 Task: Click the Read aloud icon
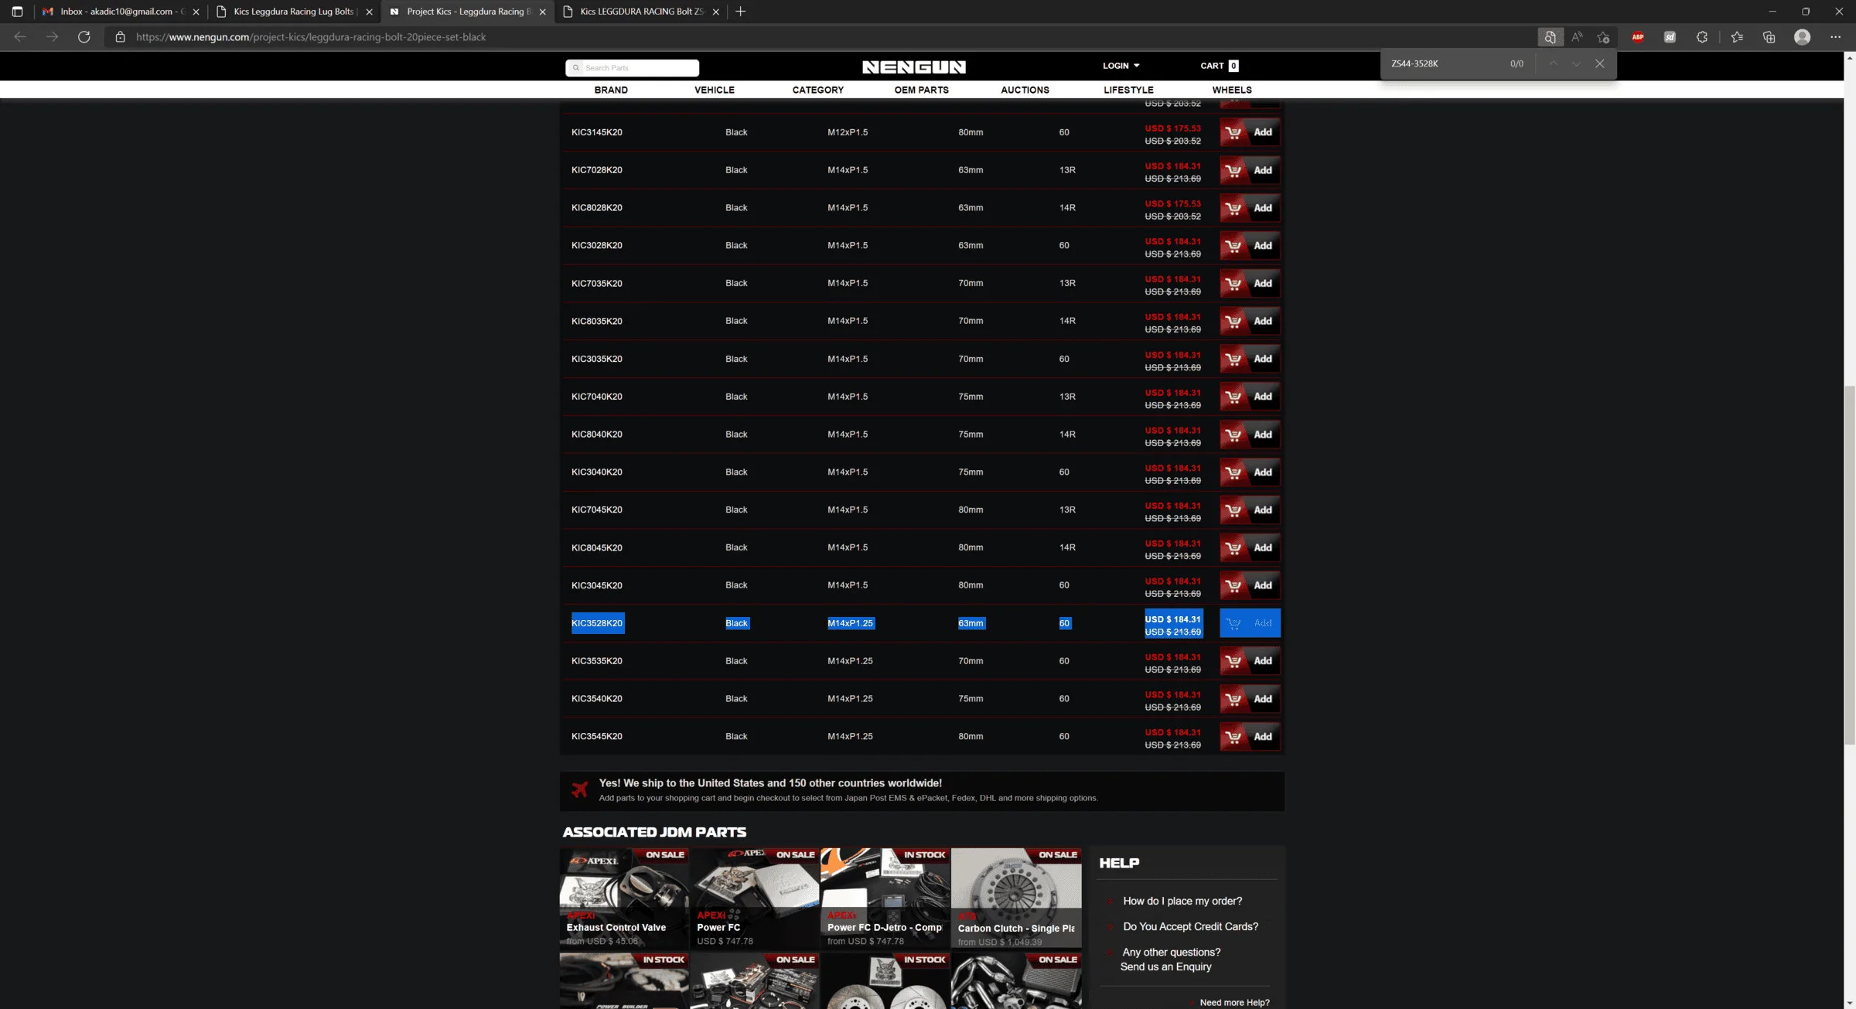pos(1577,36)
